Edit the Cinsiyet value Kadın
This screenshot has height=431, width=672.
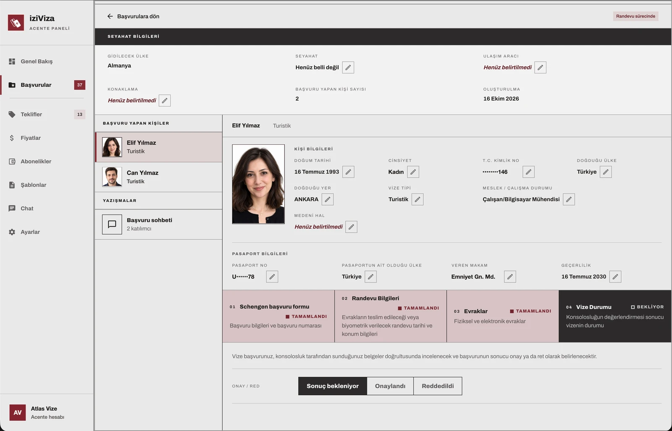413,172
